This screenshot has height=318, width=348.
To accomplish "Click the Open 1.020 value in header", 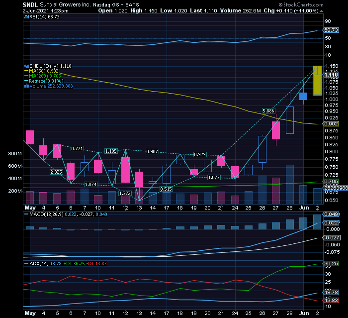I will click(x=113, y=10).
